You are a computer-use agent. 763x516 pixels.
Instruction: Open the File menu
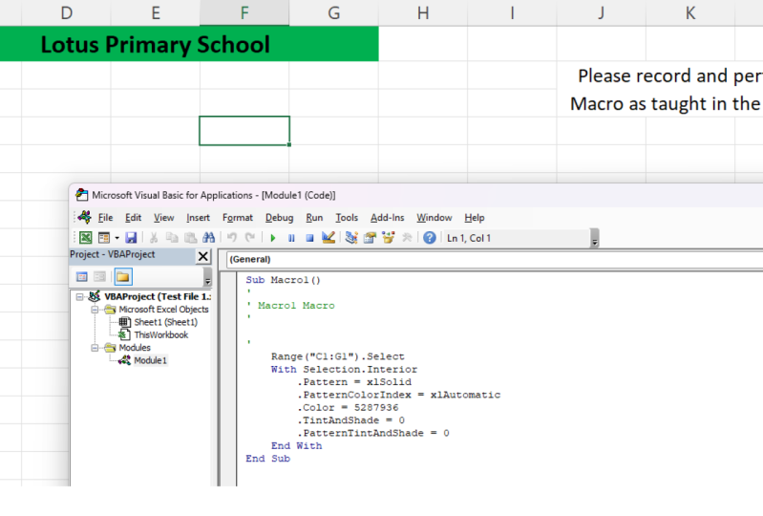105,218
